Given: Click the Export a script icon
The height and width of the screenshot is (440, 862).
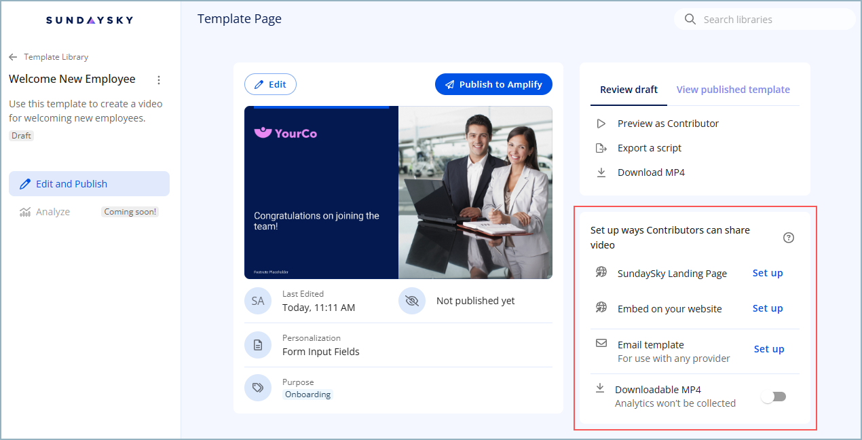Looking at the screenshot, I should pyautogui.click(x=601, y=148).
